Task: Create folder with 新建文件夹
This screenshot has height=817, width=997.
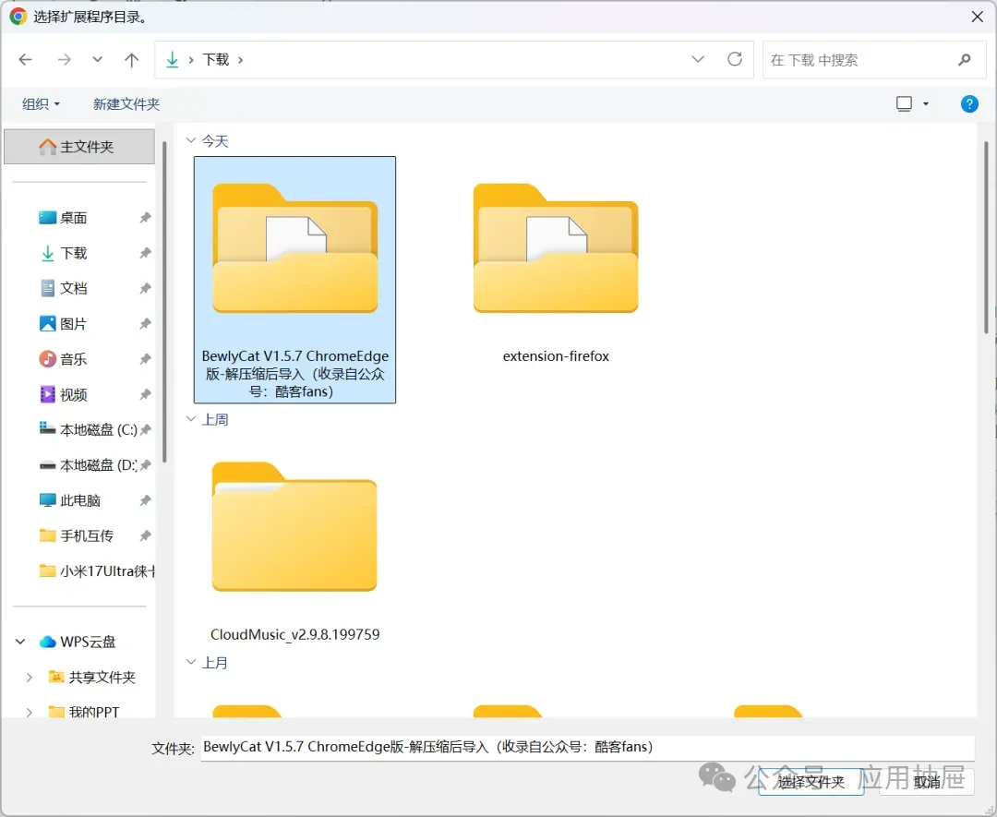Action: click(126, 103)
